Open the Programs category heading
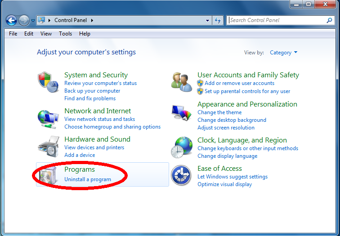Screen dimensions: 340x236 pos(79,169)
